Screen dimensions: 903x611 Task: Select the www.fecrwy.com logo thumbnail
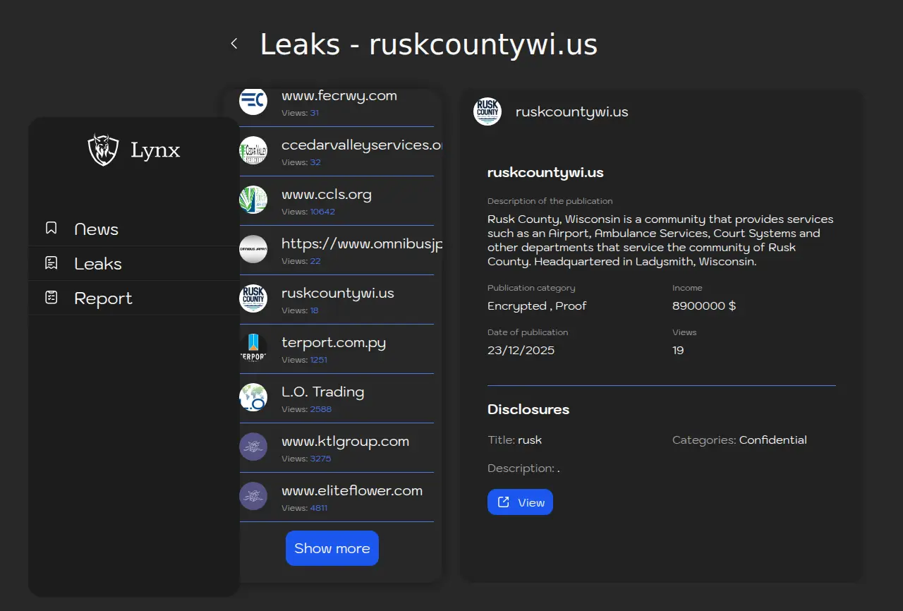coord(253,102)
